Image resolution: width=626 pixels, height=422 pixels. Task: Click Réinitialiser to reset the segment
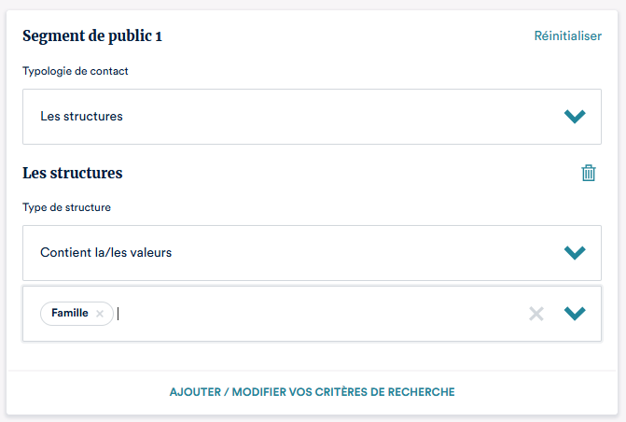point(567,36)
